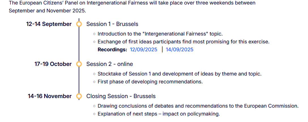Click the "Closing Session - Brussels" heading
This screenshot has height=122, width=308.
point(121,96)
